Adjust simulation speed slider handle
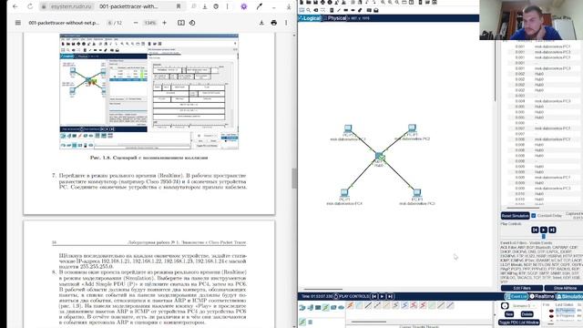This screenshot has height=328, width=583. click(x=544, y=237)
